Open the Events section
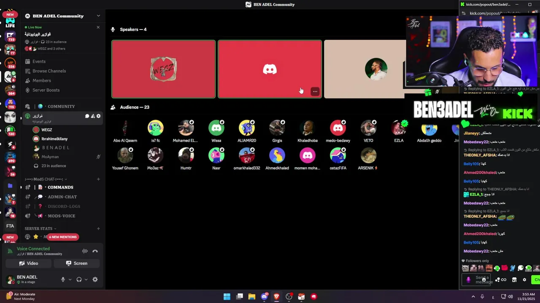Screen dimensions: 540x303 click(39, 61)
